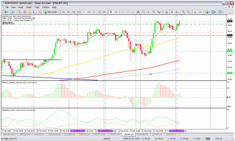The image size is (235, 141).
Task: Click the V: 1001 volume status entry
Action: [197, 139]
